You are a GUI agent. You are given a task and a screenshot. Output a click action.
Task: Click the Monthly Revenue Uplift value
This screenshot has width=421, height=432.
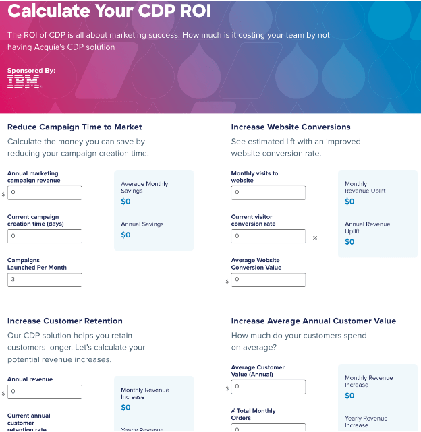tap(349, 202)
